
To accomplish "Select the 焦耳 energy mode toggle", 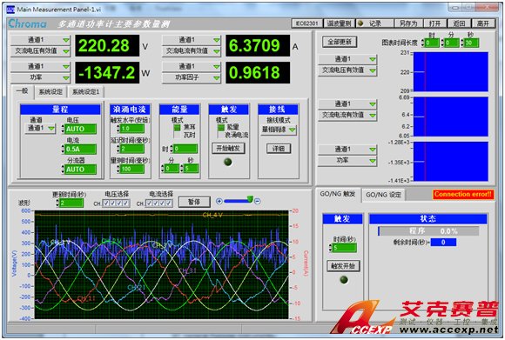I will click(177, 127).
